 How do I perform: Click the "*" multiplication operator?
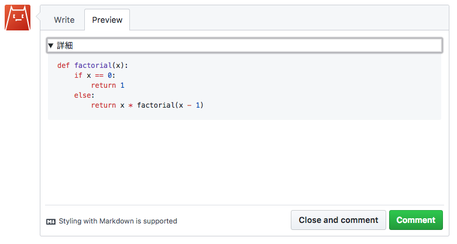click(x=130, y=105)
